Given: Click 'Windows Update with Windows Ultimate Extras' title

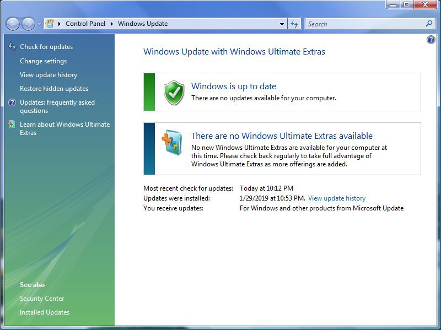Looking at the screenshot, I should 234,52.
